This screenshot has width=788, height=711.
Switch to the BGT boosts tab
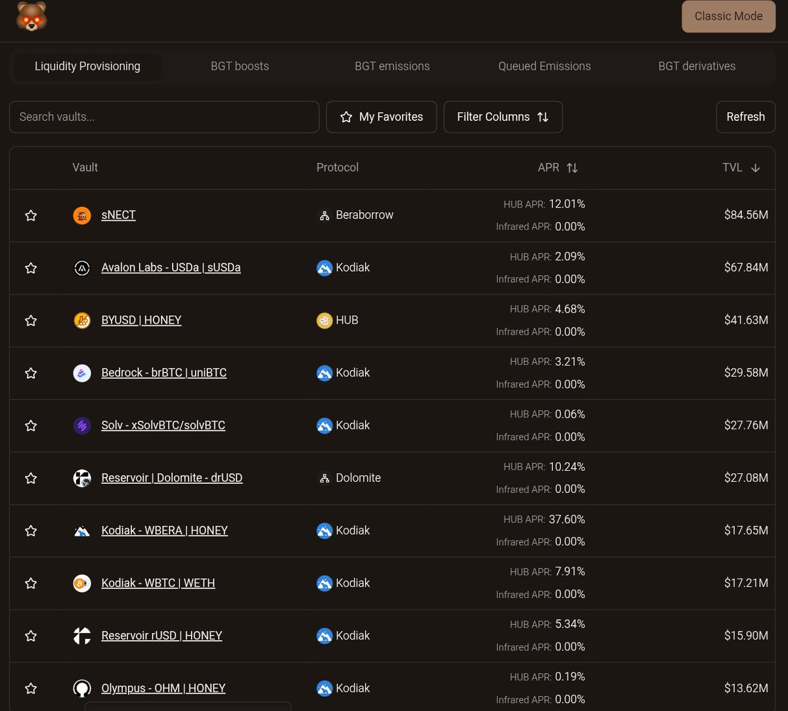(x=239, y=66)
